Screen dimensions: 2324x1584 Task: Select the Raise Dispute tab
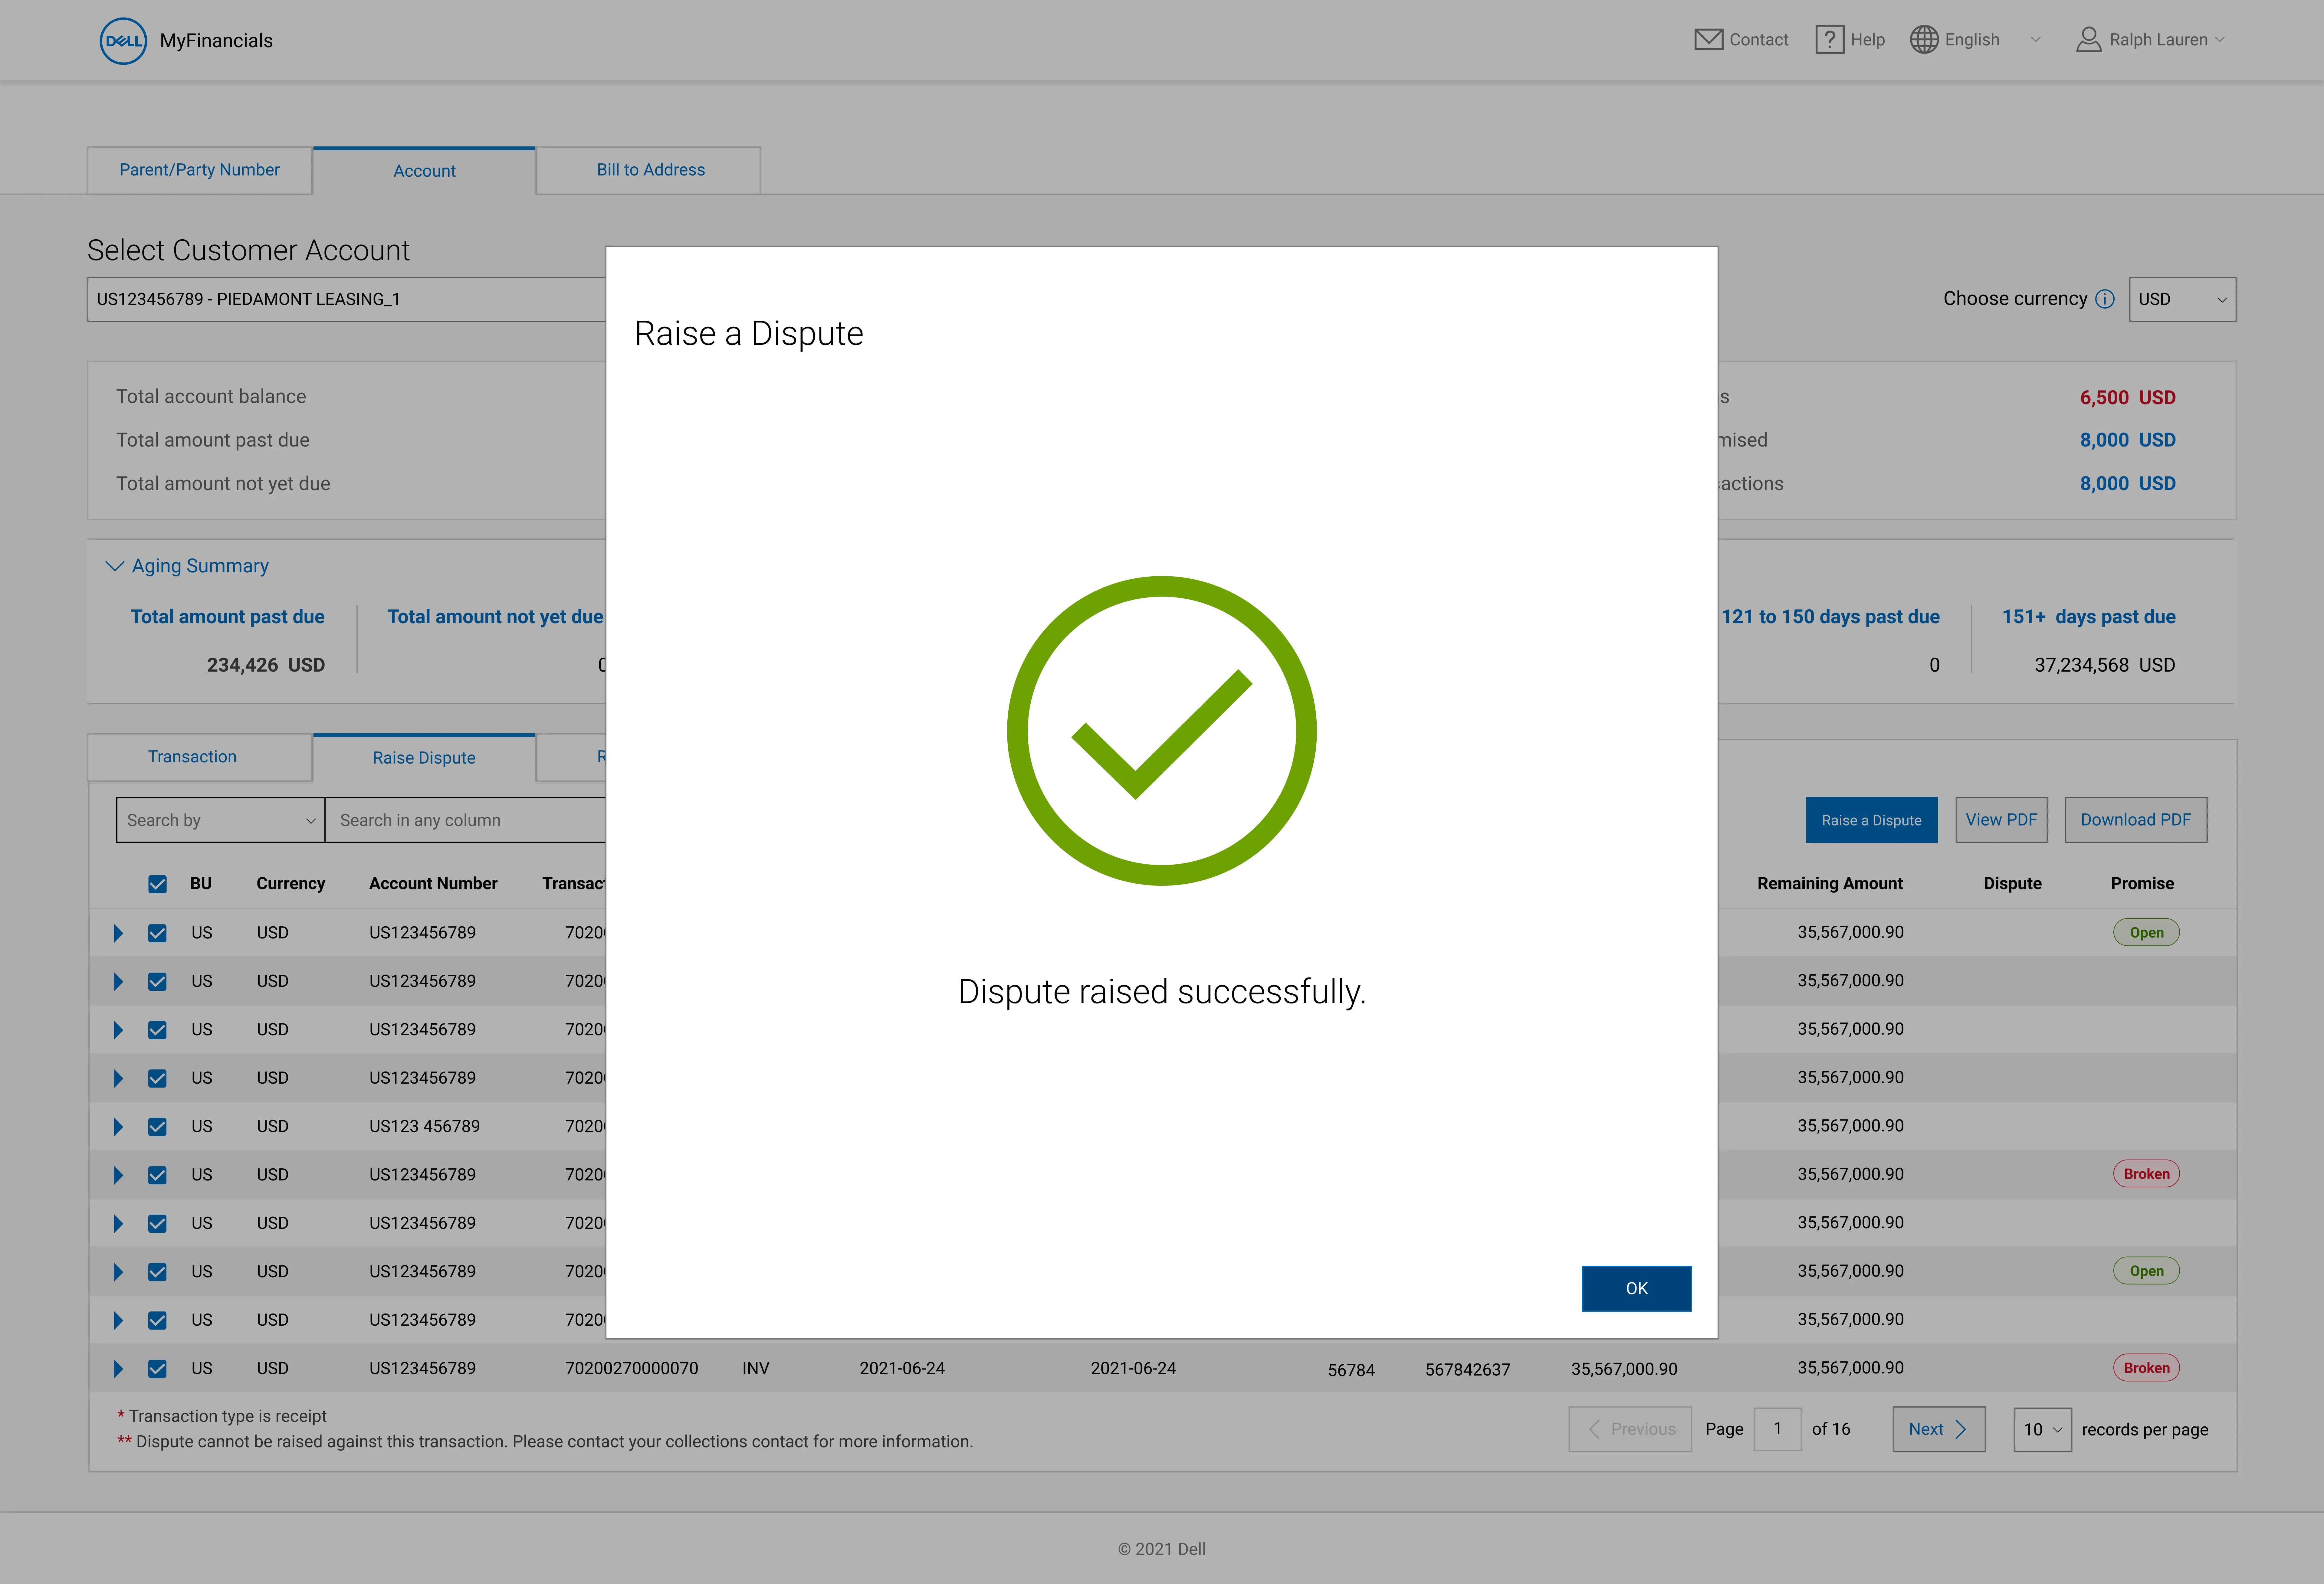[x=424, y=758]
